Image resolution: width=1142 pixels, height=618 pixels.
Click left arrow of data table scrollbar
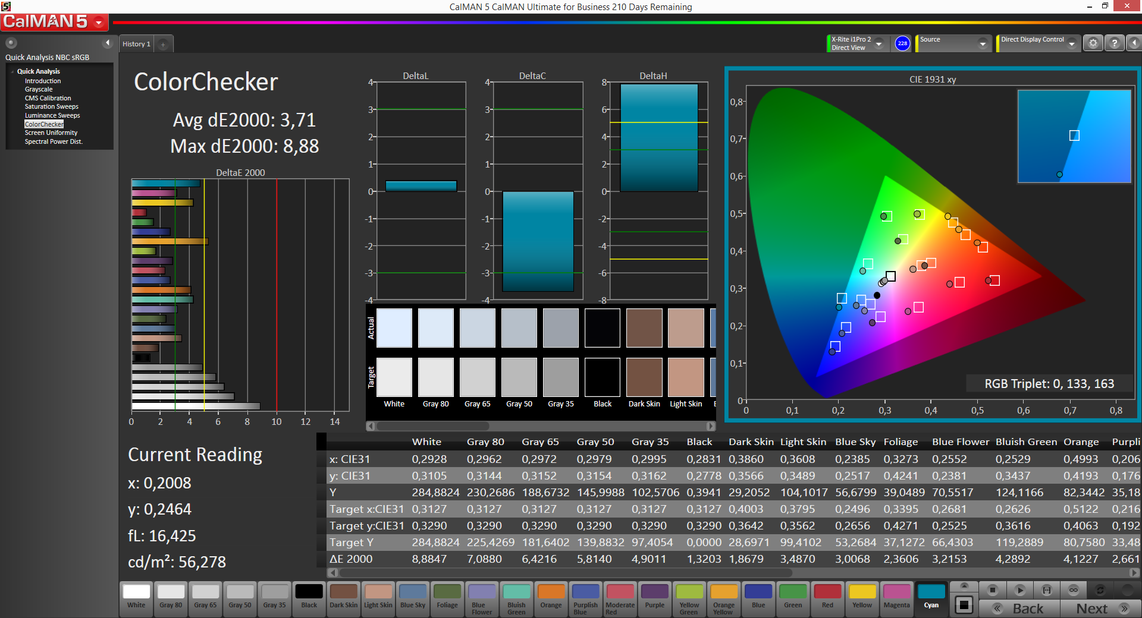coord(332,573)
